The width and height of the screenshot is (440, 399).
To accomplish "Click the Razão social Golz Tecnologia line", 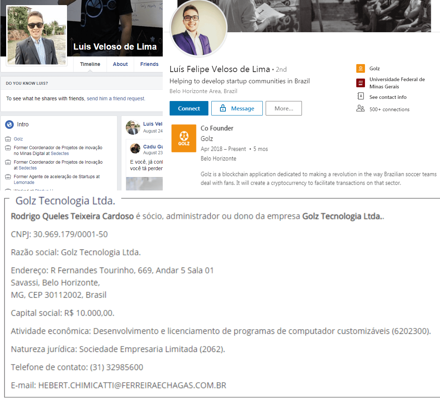I will pos(76,252).
